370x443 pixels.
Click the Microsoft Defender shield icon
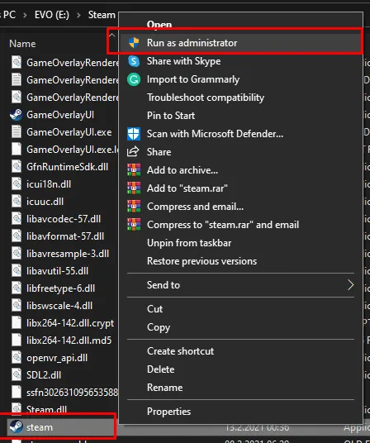click(134, 134)
